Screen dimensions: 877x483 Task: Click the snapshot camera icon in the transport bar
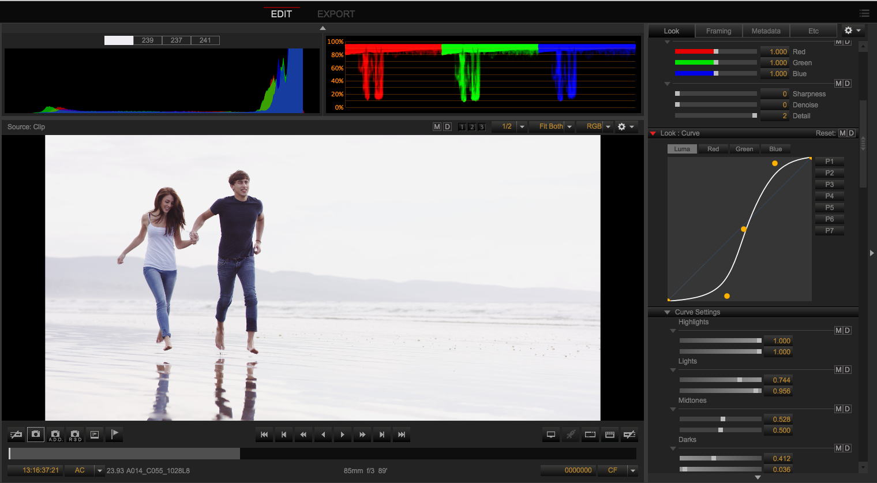click(x=36, y=435)
